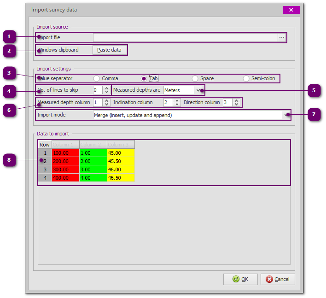Click the numbered callout badge 1
The image size is (326, 298).
tap(9, 37)
